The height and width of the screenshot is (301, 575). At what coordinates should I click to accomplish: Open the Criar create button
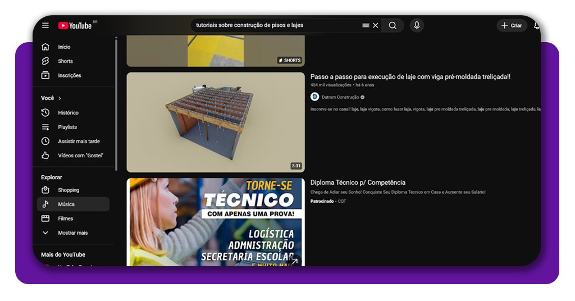click(x=512, y=25)
